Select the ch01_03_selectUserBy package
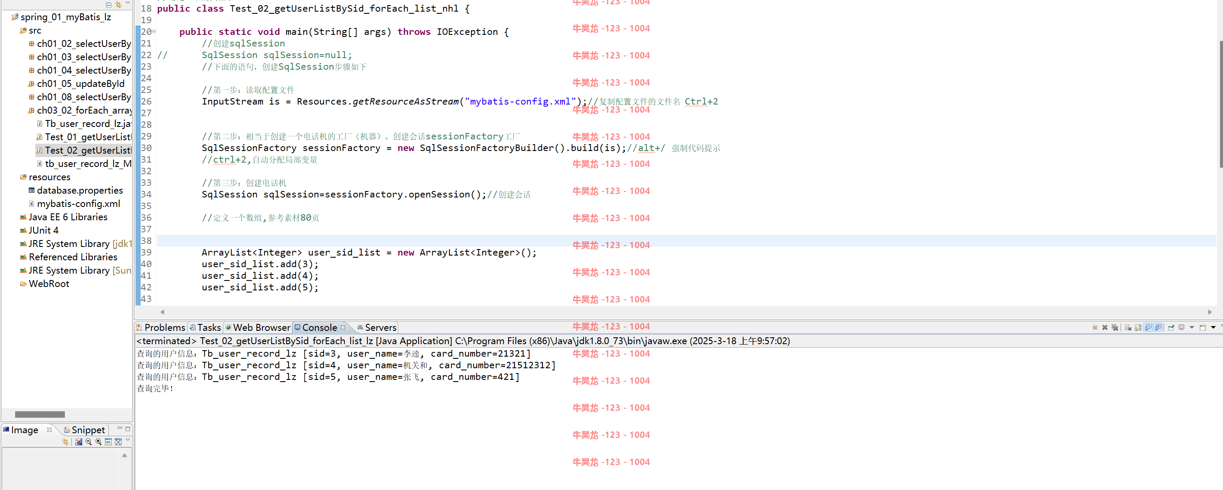This screenshot has width=1223, height=490. coord(79,56)
